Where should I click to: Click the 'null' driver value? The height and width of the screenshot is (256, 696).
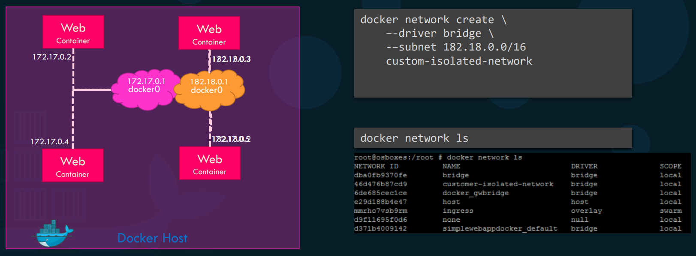(579, 220)
